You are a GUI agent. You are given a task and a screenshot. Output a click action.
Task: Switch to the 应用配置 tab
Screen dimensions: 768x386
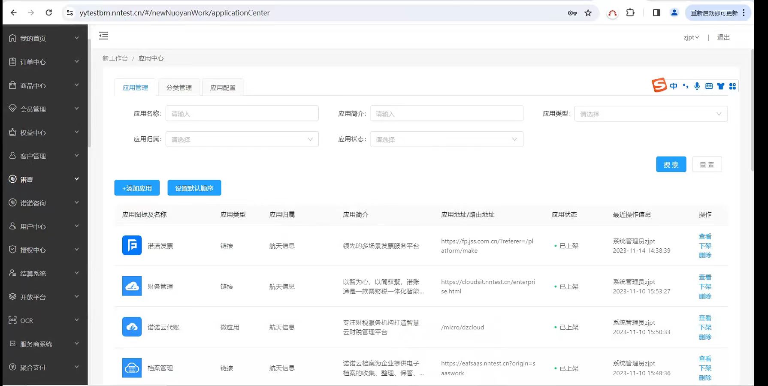[x=223, y=87]
